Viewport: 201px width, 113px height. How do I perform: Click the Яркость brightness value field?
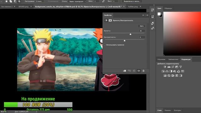tap(142, 31)
